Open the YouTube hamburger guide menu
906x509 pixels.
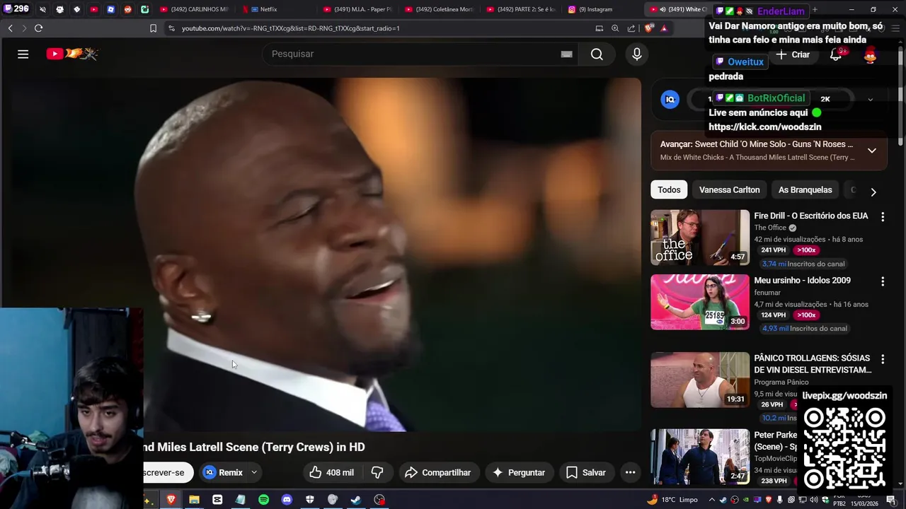point(23,54)
